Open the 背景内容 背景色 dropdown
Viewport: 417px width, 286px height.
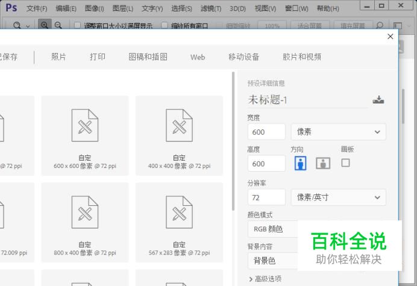272,261
